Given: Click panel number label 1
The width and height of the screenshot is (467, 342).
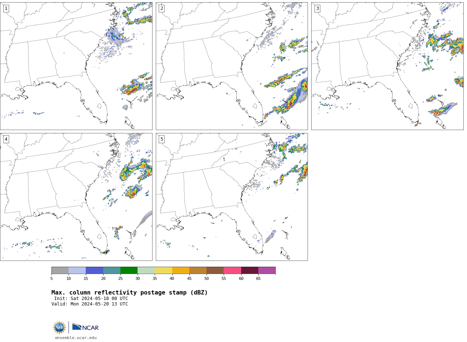Looking at the screenshot, I should pos(6,8).
